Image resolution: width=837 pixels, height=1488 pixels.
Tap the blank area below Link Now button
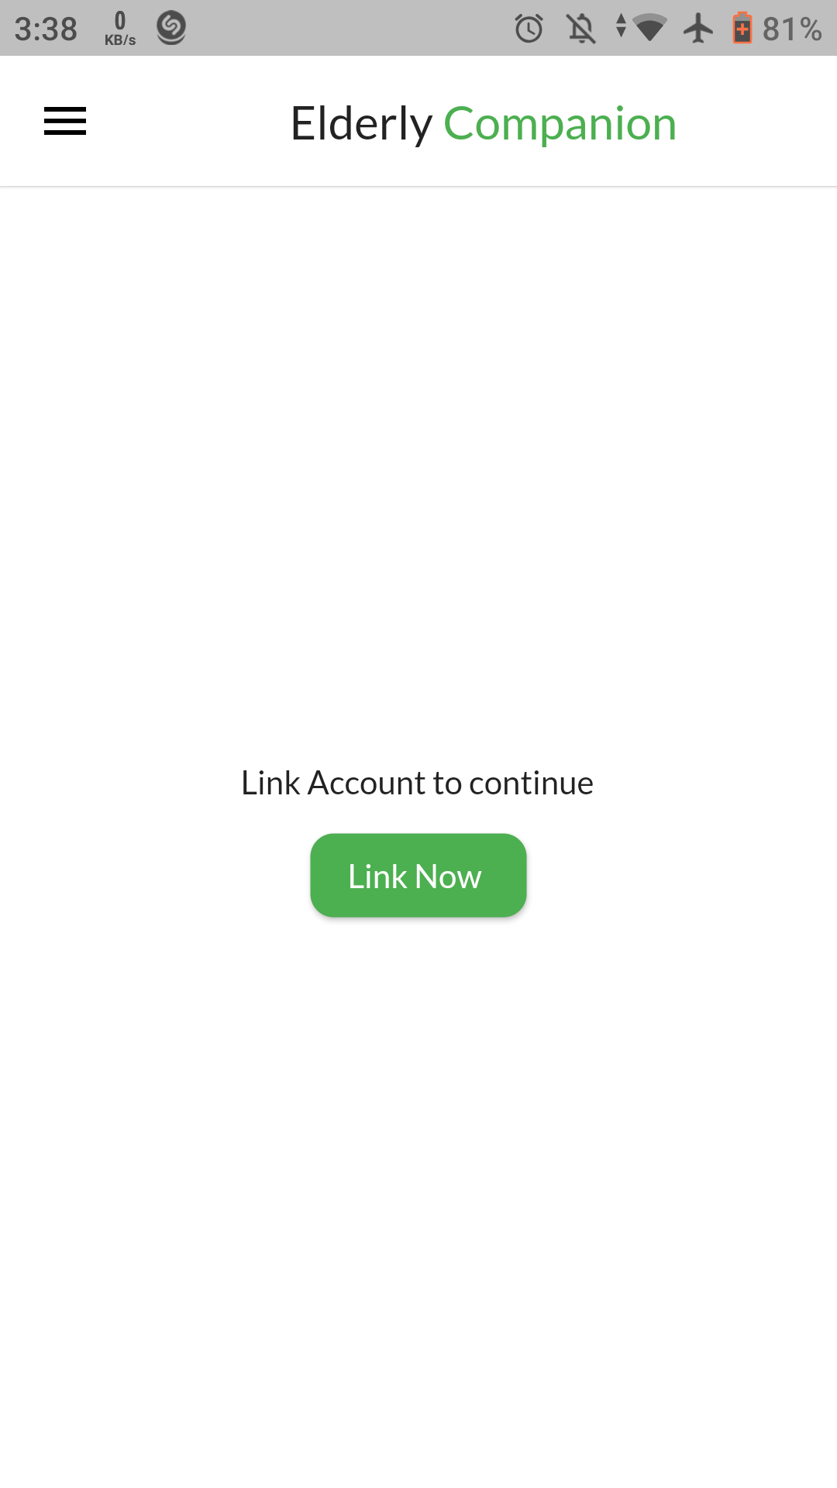(x=418, y=1201)
